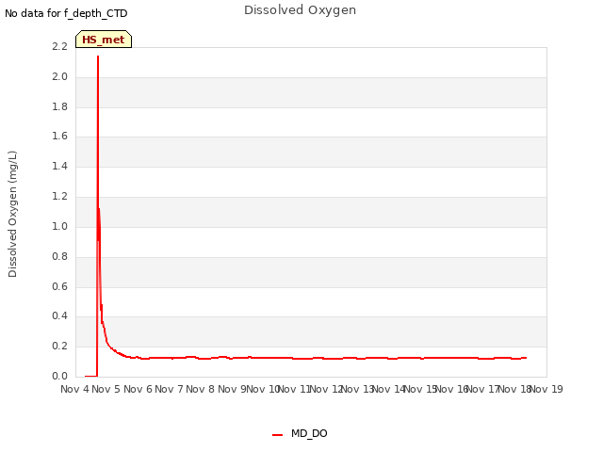The width and height of the screenshot is (603, 452).
Task: Click the 1.4 y-axis tick label
Action: [x=59, y=166]
